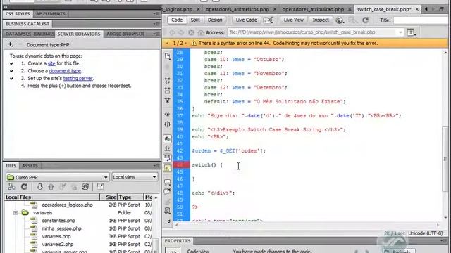Follow the 'testing server' link
This screenshot has height=253, width=451.
point(78,78)
